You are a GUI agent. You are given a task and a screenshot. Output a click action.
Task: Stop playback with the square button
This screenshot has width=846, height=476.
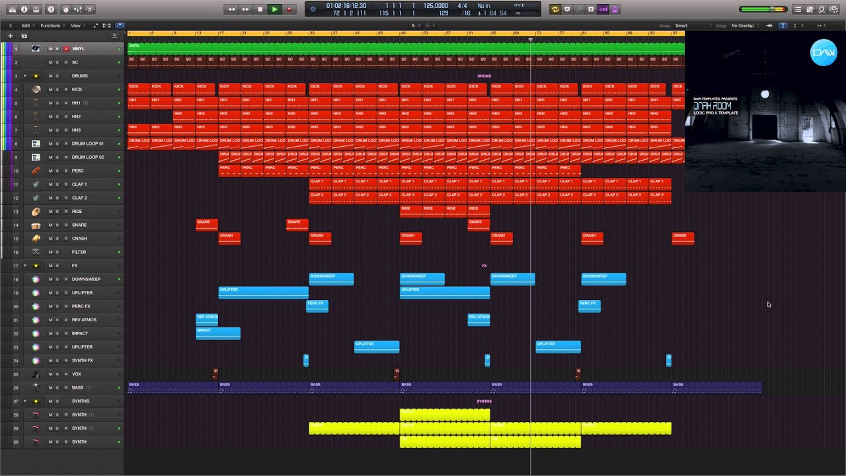tap(260, 9)
